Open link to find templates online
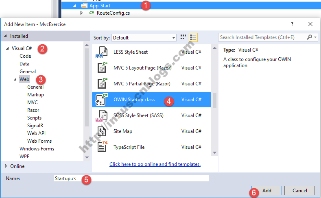This screenshot has width=321, height=198. coord(155,164)
